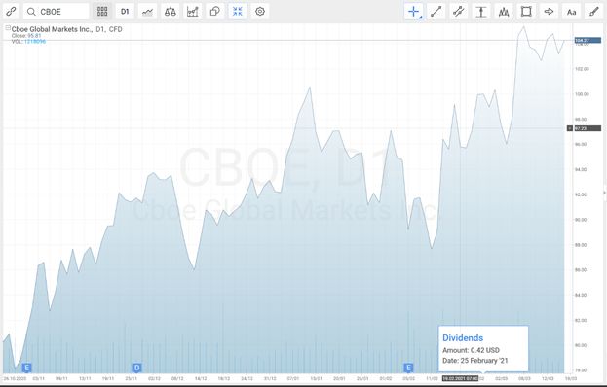Select the Aa text tool

[571, 12]
